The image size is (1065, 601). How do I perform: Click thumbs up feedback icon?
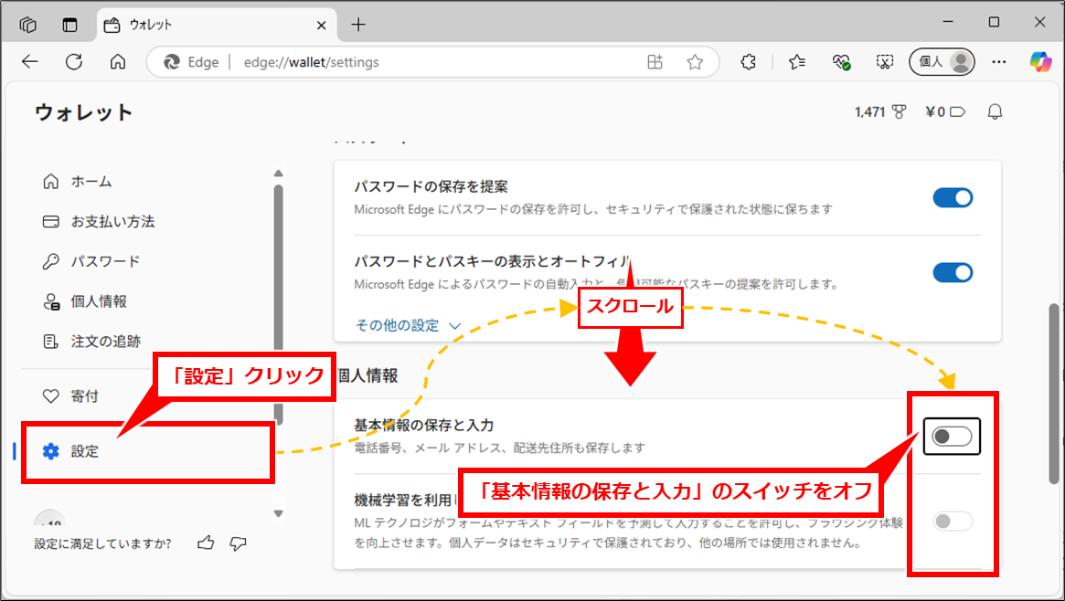[206, 543]
